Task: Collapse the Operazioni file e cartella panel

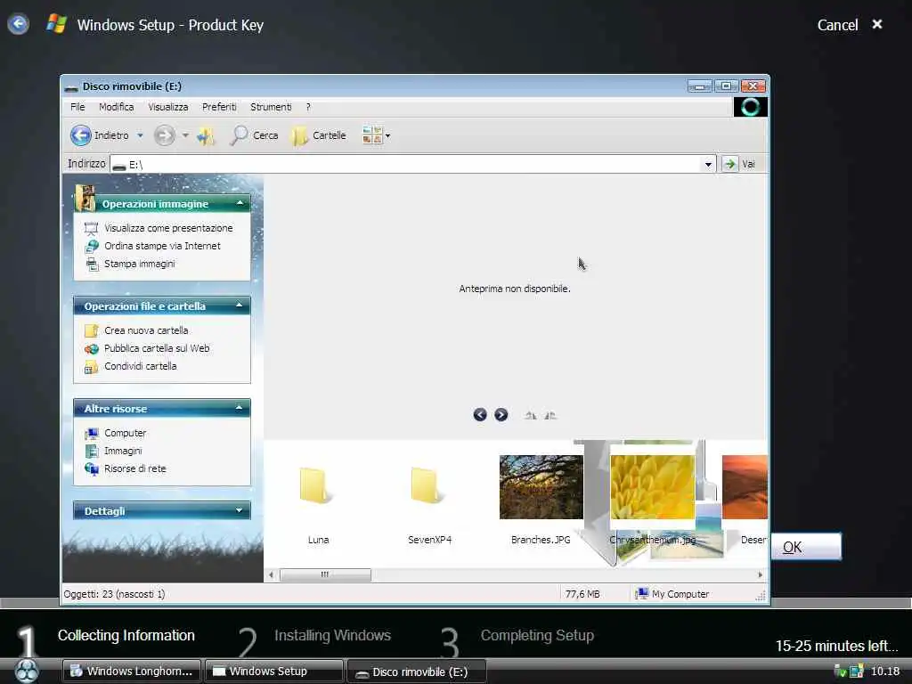Action: pos(239,305)
